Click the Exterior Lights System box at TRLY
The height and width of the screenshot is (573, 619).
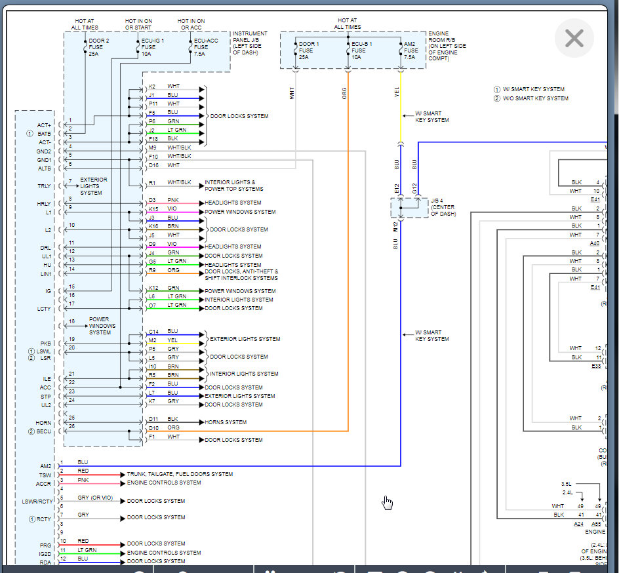(x=93, y=186)
